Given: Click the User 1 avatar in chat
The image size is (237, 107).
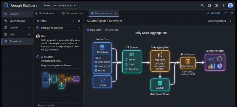Looking at the screenshot, I should (38, 36).
